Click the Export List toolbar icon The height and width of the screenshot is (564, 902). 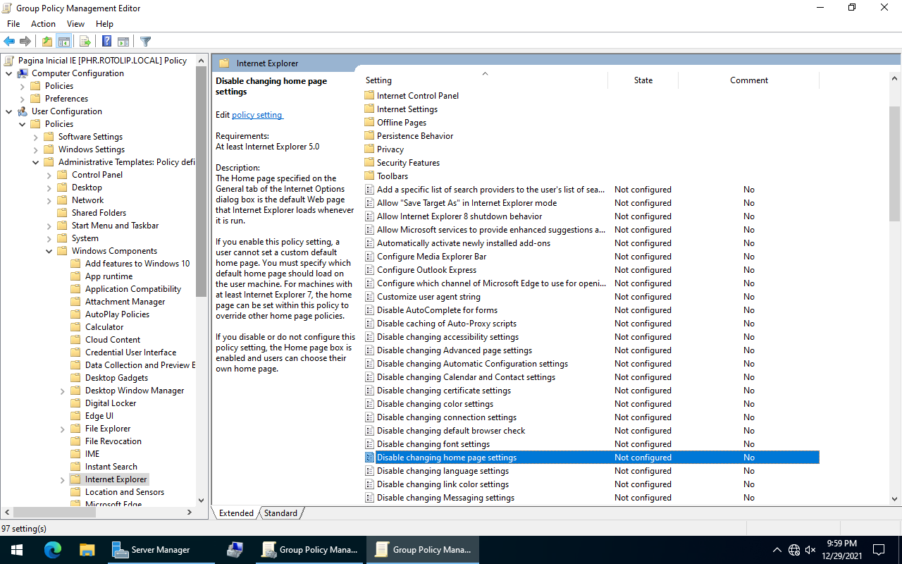pyautogui.click(x=85, y=42)
